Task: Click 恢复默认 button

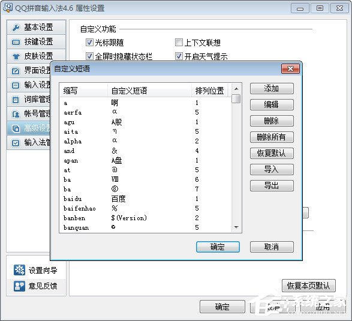Action: point(272,153)
